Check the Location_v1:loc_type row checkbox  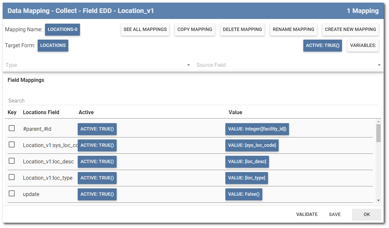[12, 178]
